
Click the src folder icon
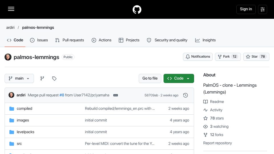12,144
